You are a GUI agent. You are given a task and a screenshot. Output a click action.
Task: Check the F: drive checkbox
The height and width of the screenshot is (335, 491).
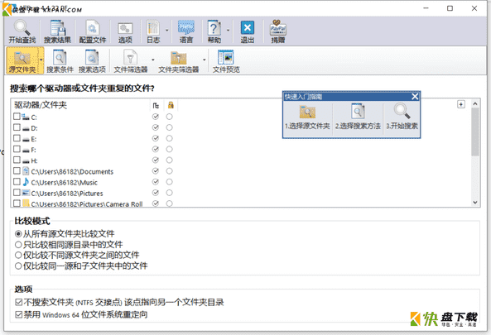(17, 149)
